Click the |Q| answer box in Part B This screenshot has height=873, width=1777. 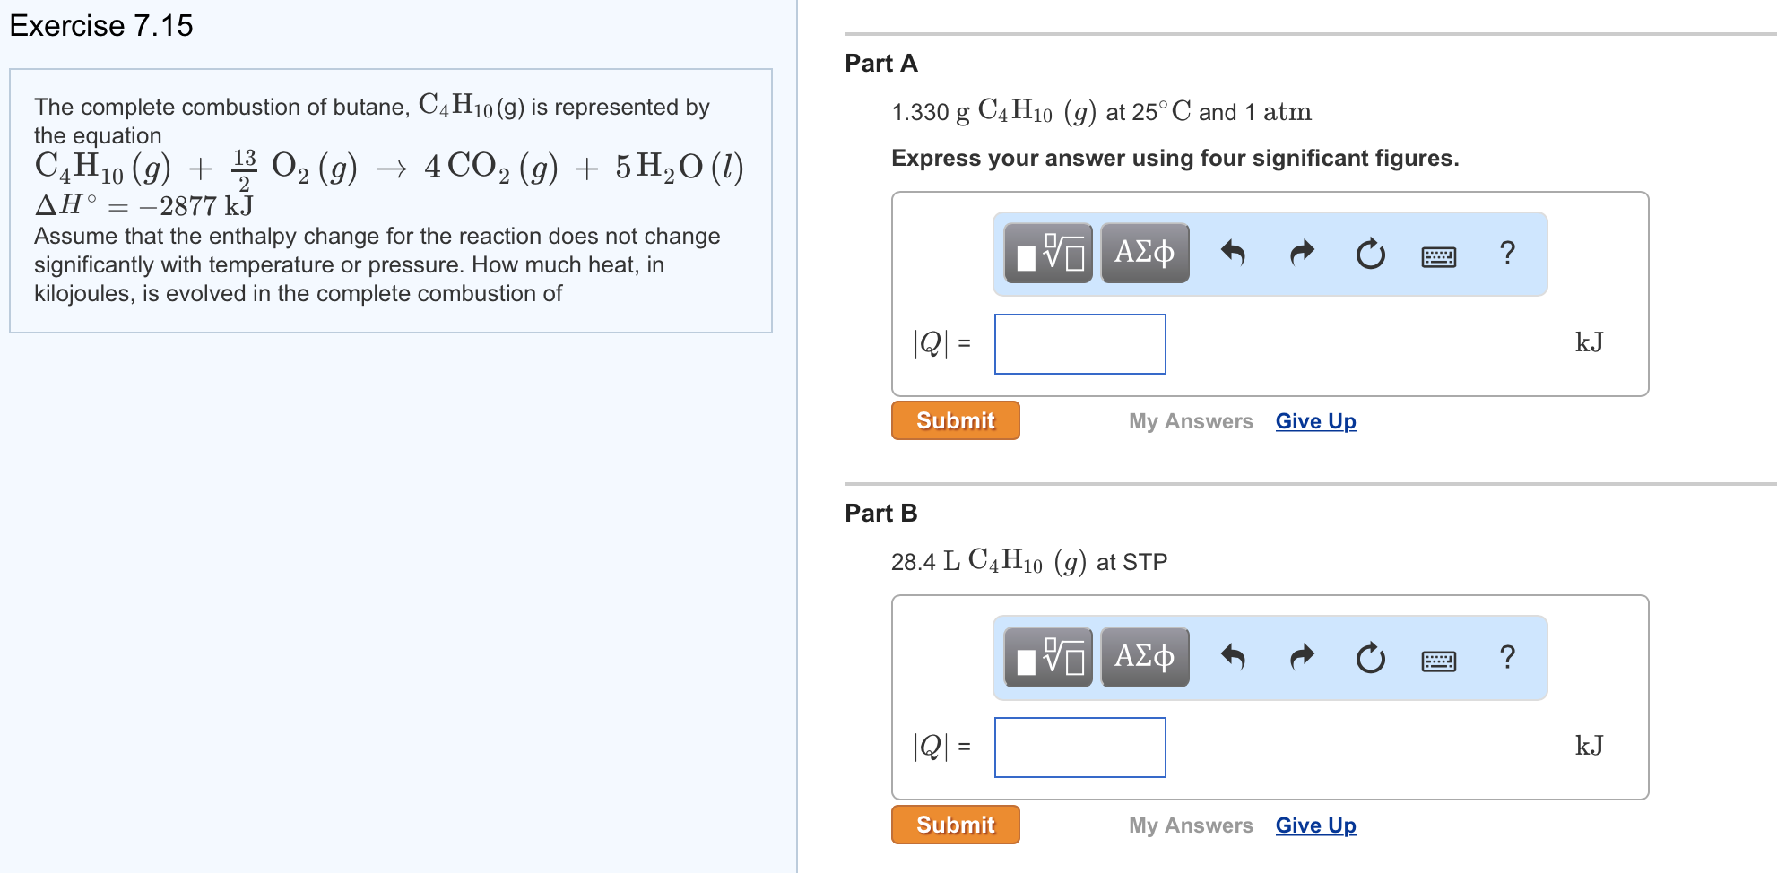(x=1079, y=748)
